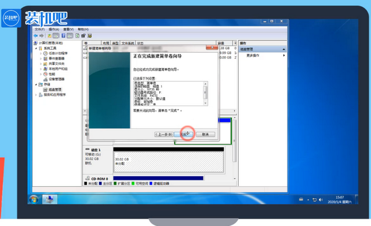Click the Refresh toolbar icon
Screen dimensions: 371x226
tap(77, 36)
